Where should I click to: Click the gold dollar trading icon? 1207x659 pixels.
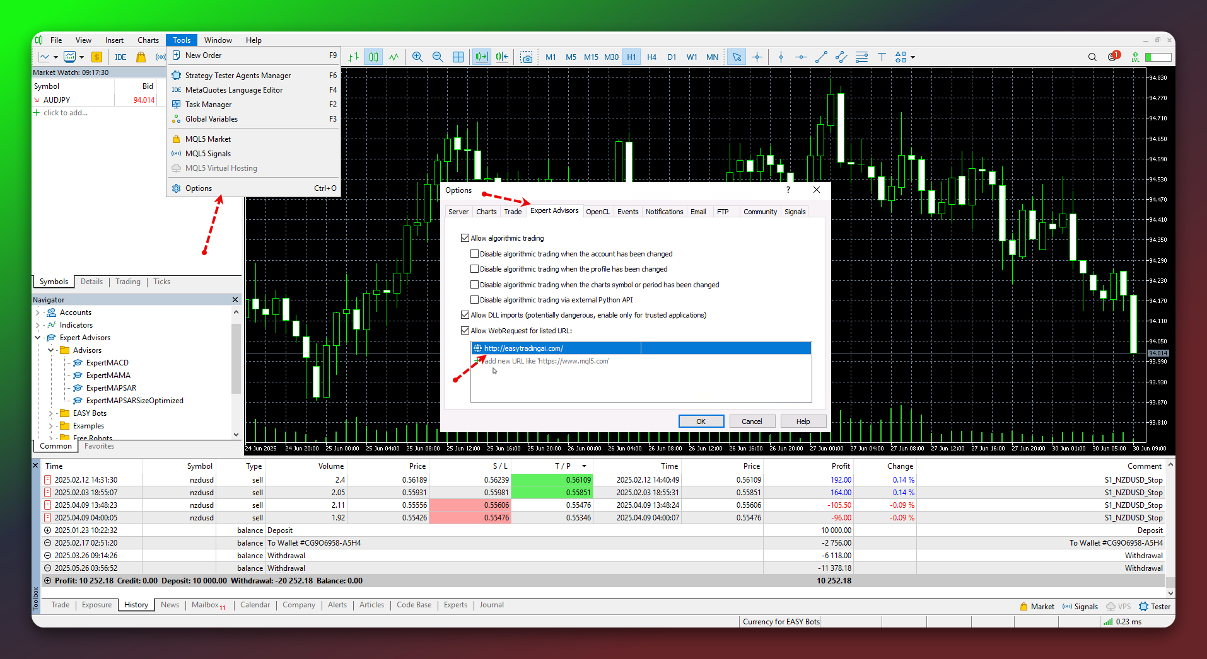(96, 57)
